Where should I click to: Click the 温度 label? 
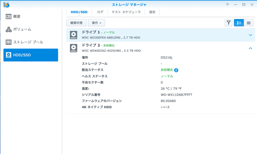tap(85, 89)
